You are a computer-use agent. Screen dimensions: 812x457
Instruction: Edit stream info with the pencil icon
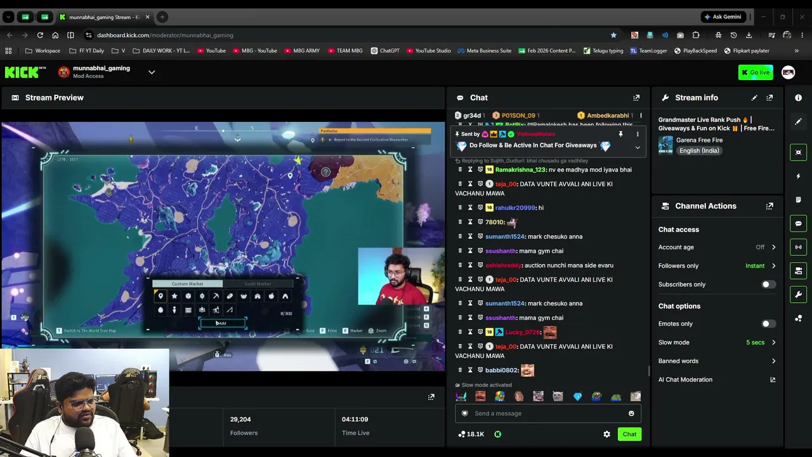coord(754,98)
